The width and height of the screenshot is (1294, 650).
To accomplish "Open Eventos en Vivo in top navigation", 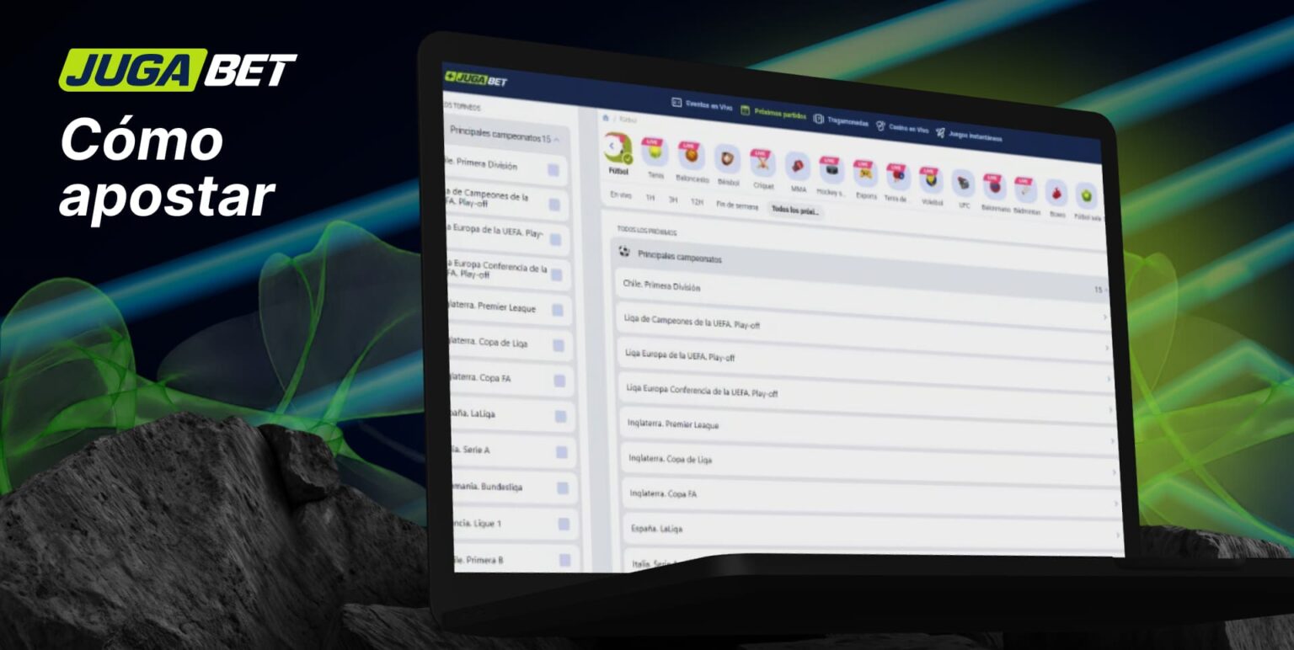I will 702,106.
